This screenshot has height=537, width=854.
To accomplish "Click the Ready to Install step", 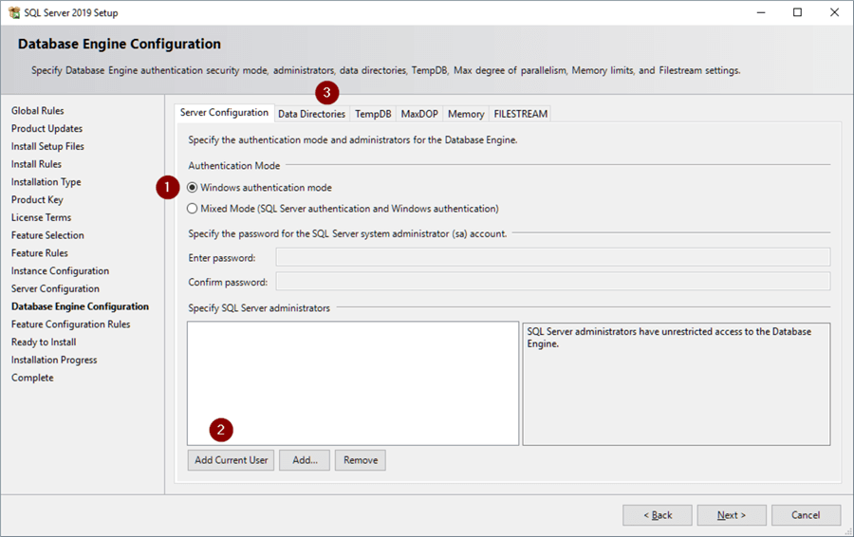I will coord(44,342).
